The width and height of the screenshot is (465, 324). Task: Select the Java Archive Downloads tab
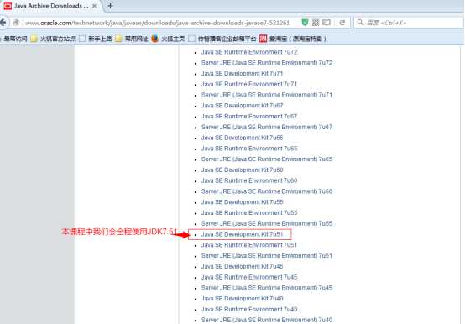click(x=50, y=6)
